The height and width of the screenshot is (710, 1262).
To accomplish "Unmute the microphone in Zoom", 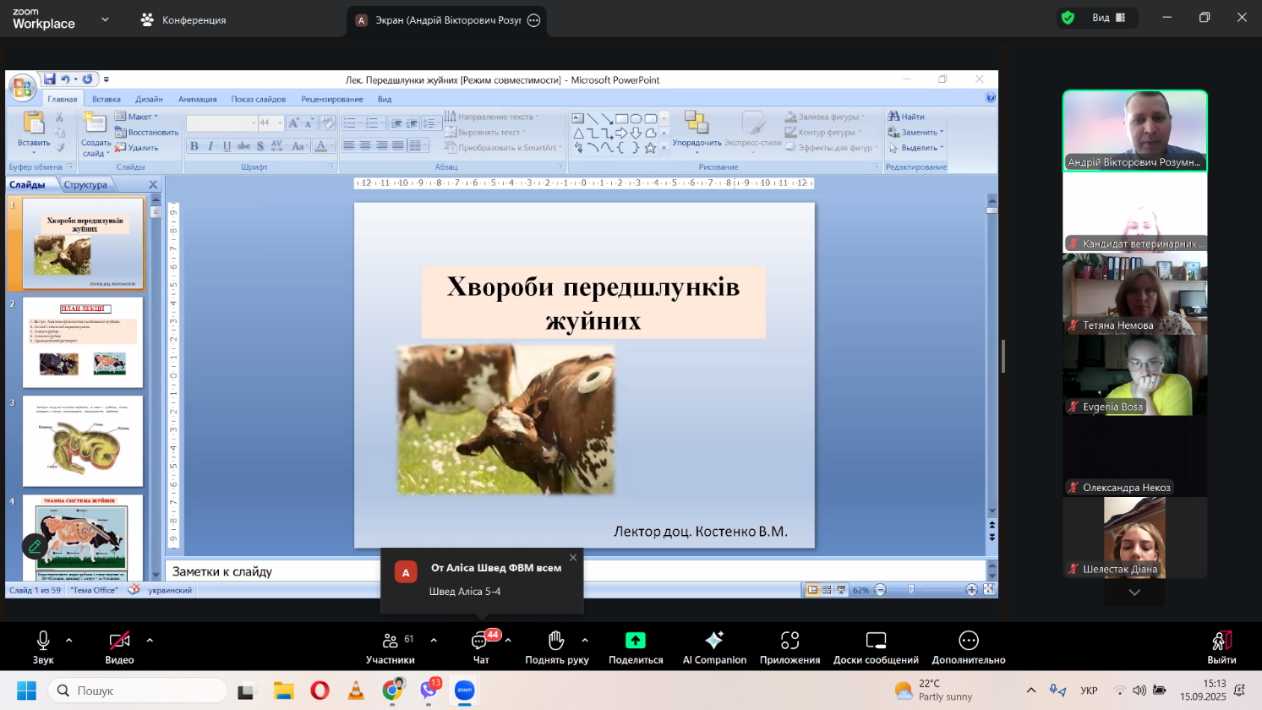I will click(43, 641).
